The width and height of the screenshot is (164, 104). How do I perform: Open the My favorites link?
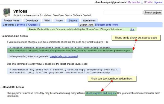[134, 2]
